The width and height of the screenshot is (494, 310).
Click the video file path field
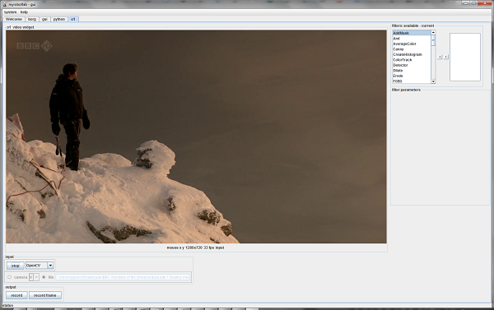(123, 277)
